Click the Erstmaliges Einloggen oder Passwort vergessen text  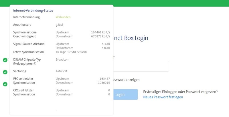(x=180, y=92)
